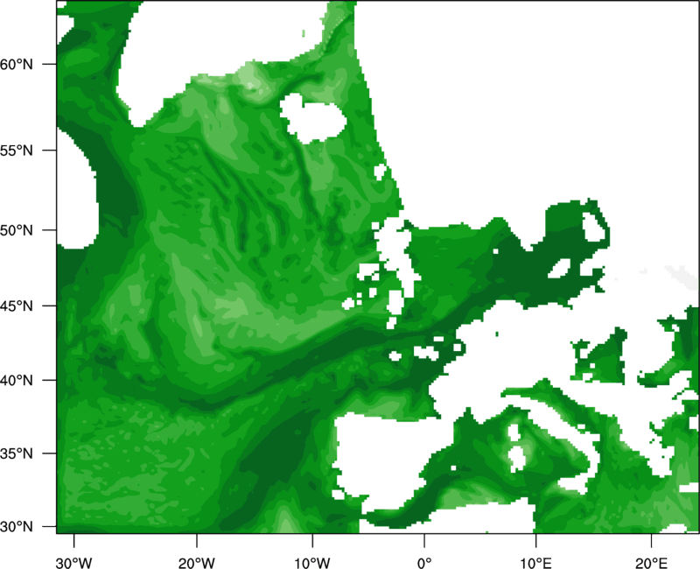Screen dimensions: 700x569
Task: Click the 60°N latitude label
Action: [x=17, y=64]
